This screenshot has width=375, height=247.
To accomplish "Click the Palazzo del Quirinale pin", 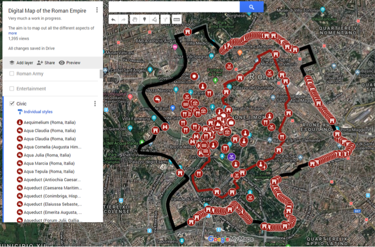I will pos(229,87).
